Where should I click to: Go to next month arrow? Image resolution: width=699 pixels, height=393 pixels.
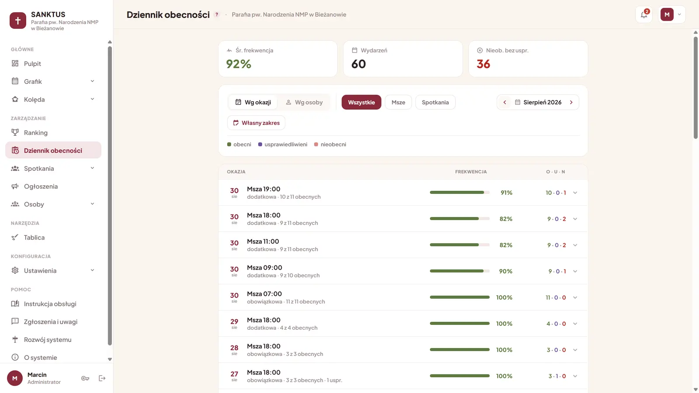coord(571,102)
